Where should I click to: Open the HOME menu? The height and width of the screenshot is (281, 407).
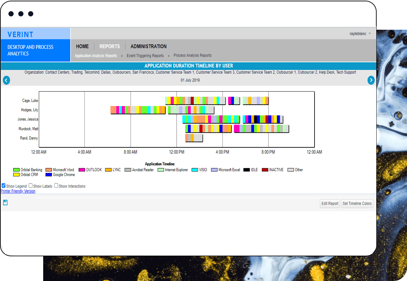point(82,47)
